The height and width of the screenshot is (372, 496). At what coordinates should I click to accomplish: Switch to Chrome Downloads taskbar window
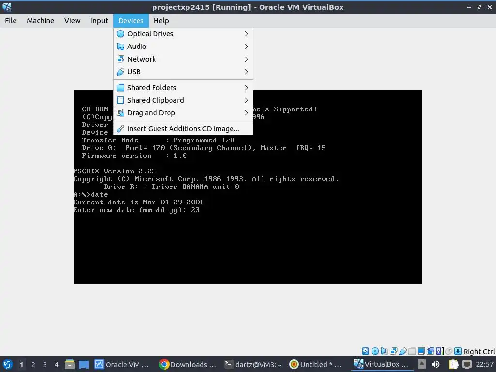click(x=187, y=364)
